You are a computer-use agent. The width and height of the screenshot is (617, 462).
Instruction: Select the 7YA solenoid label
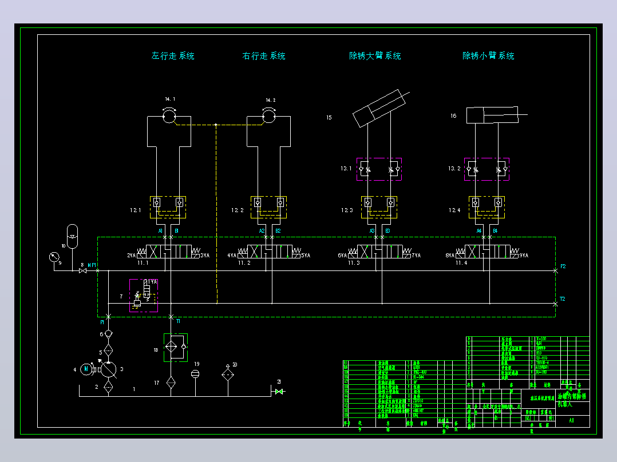point(416,256)
